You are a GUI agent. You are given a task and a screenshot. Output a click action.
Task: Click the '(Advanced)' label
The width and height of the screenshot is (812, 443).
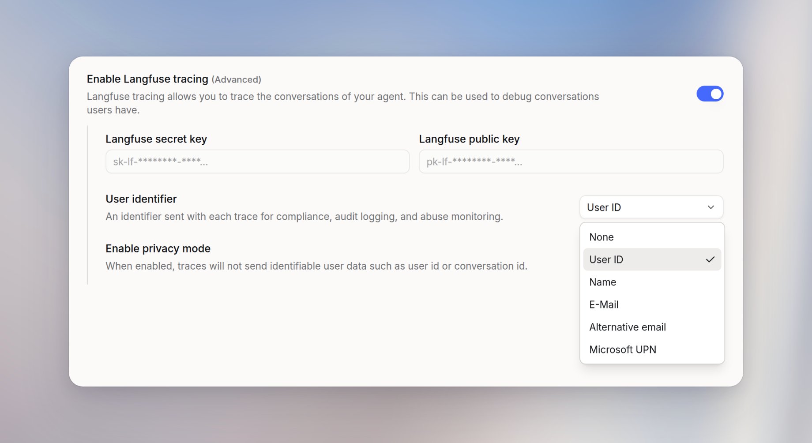pos(237,79)
